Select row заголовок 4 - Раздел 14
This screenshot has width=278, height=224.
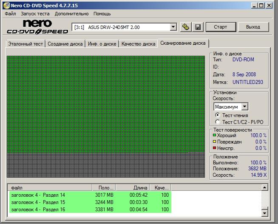click(x=90, y=195)
